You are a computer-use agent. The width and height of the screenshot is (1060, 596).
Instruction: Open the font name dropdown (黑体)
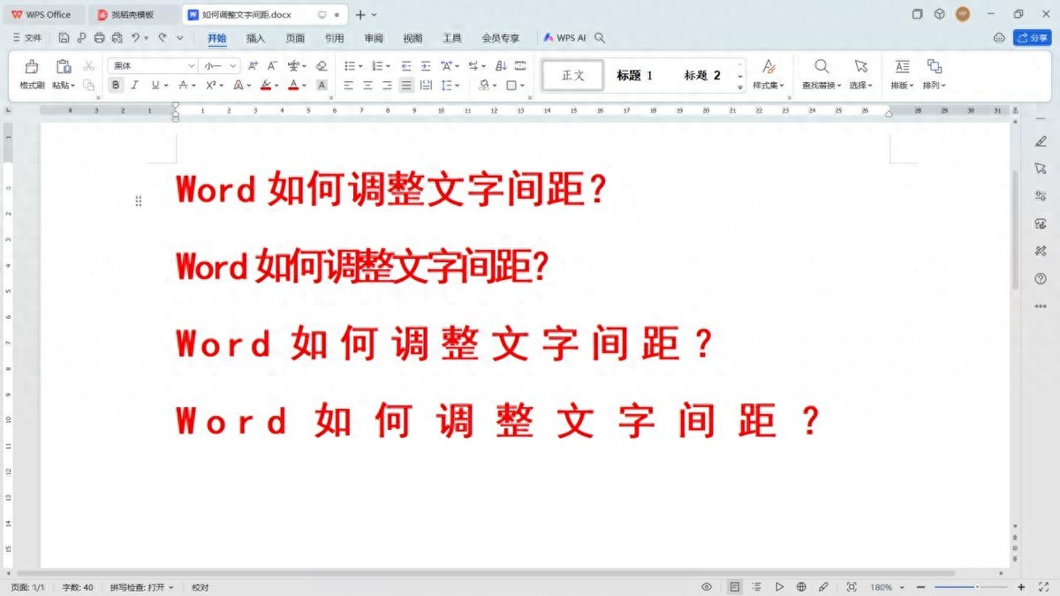(192, 66)
